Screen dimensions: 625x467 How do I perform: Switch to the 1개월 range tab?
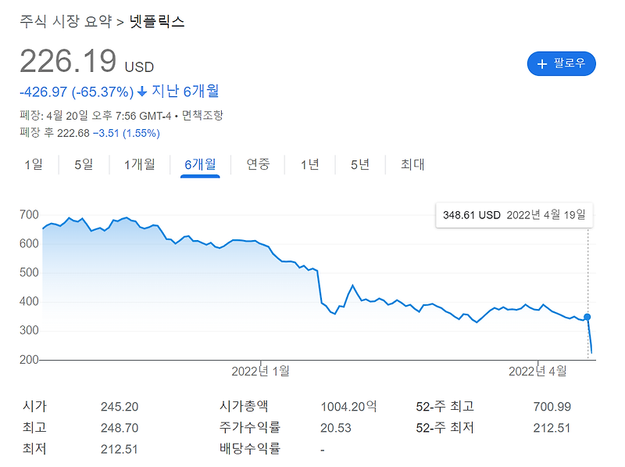click(x=140, y=164)
